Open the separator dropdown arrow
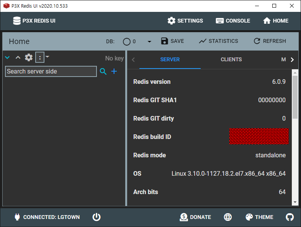 tap(47, 57)
